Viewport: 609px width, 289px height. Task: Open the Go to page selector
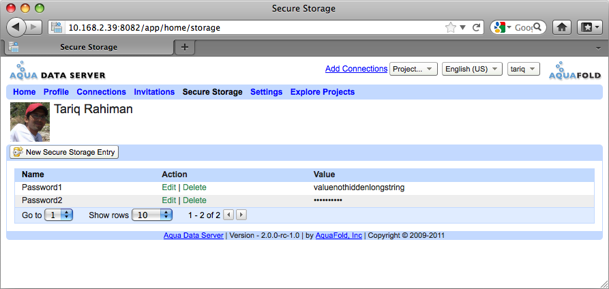(59, 215)
